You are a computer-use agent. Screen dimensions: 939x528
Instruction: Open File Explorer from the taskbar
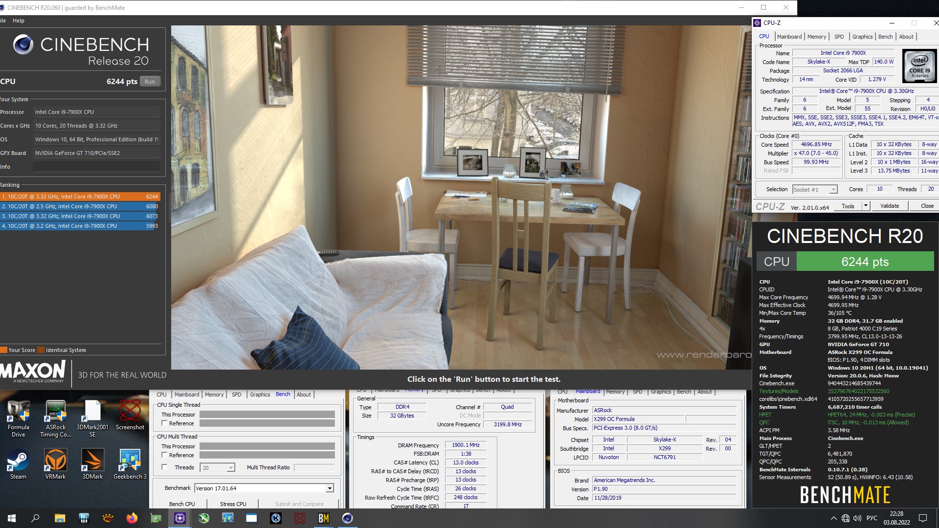point(60,518)
